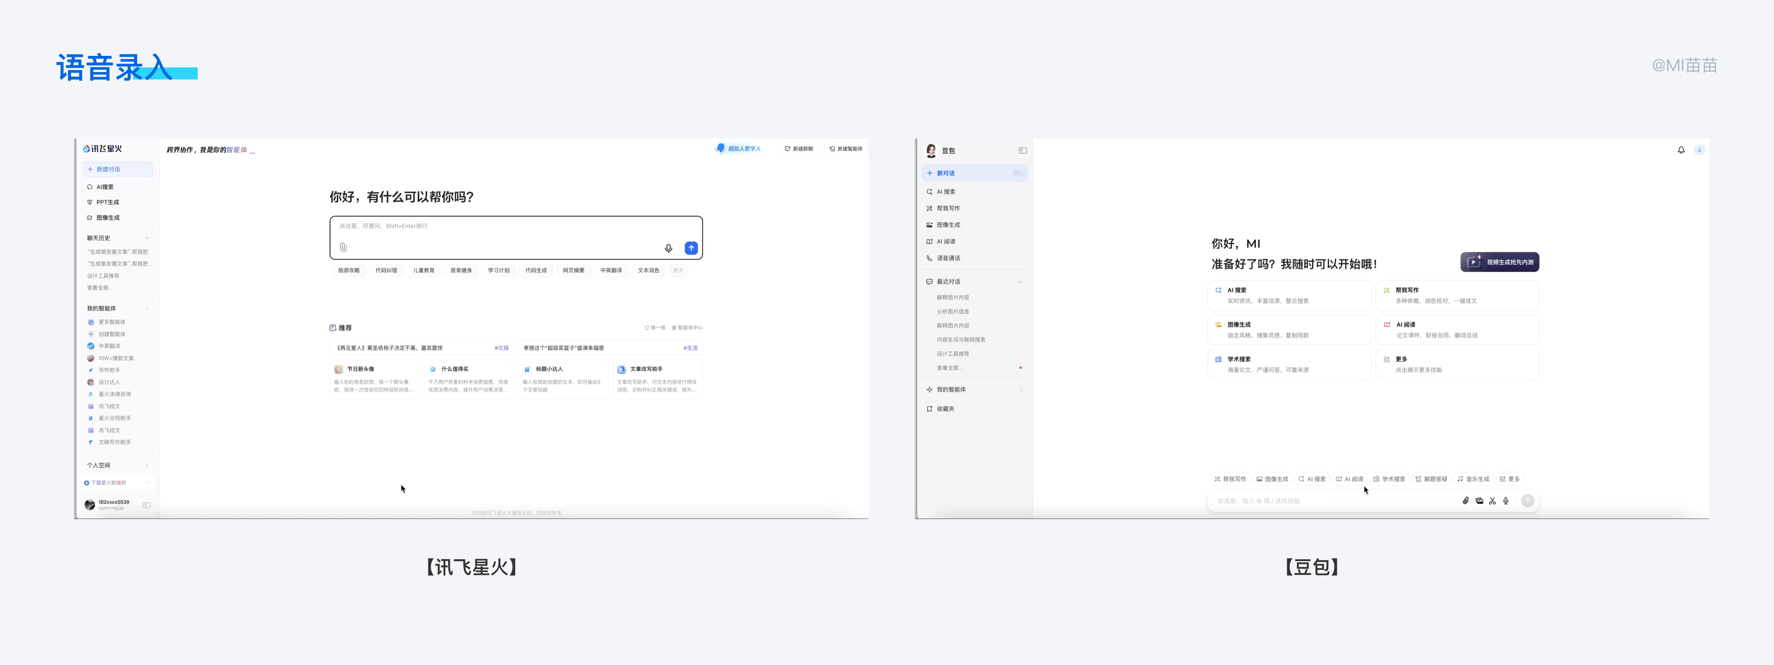Expand 个人空间 in 讯飞星火 sidebar
1774x665 pixels.
pyautogui.click(x=147, y=465)
